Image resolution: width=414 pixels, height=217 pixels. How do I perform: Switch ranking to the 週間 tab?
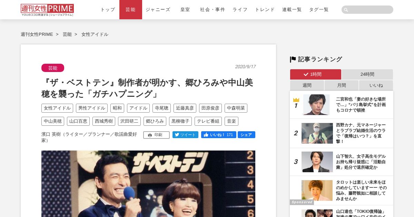(307, 85)
